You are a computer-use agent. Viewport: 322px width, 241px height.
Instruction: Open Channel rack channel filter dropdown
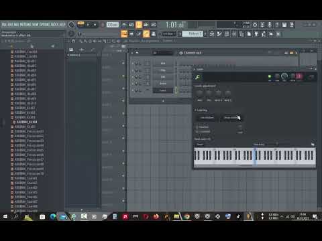click(x=163, y=53)
